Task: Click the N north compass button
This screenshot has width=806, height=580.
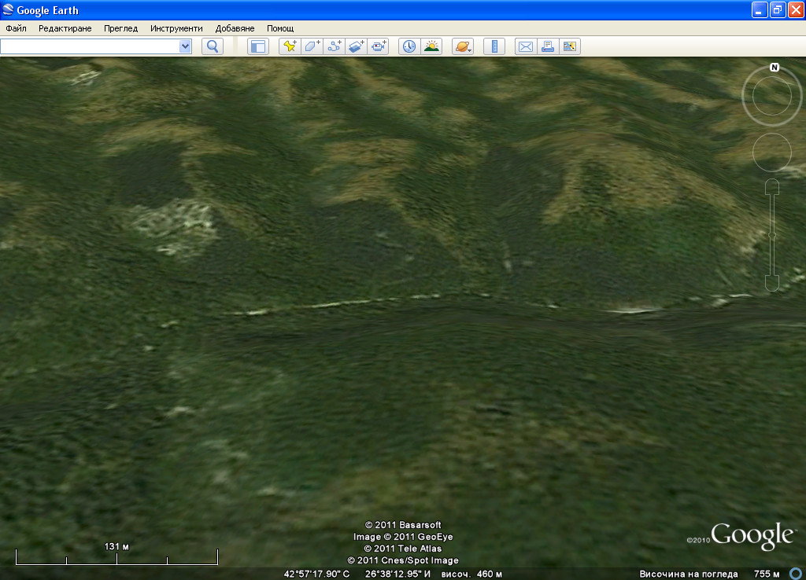Action: point(775,68)
